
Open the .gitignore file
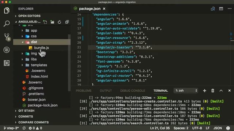point(35,88)
